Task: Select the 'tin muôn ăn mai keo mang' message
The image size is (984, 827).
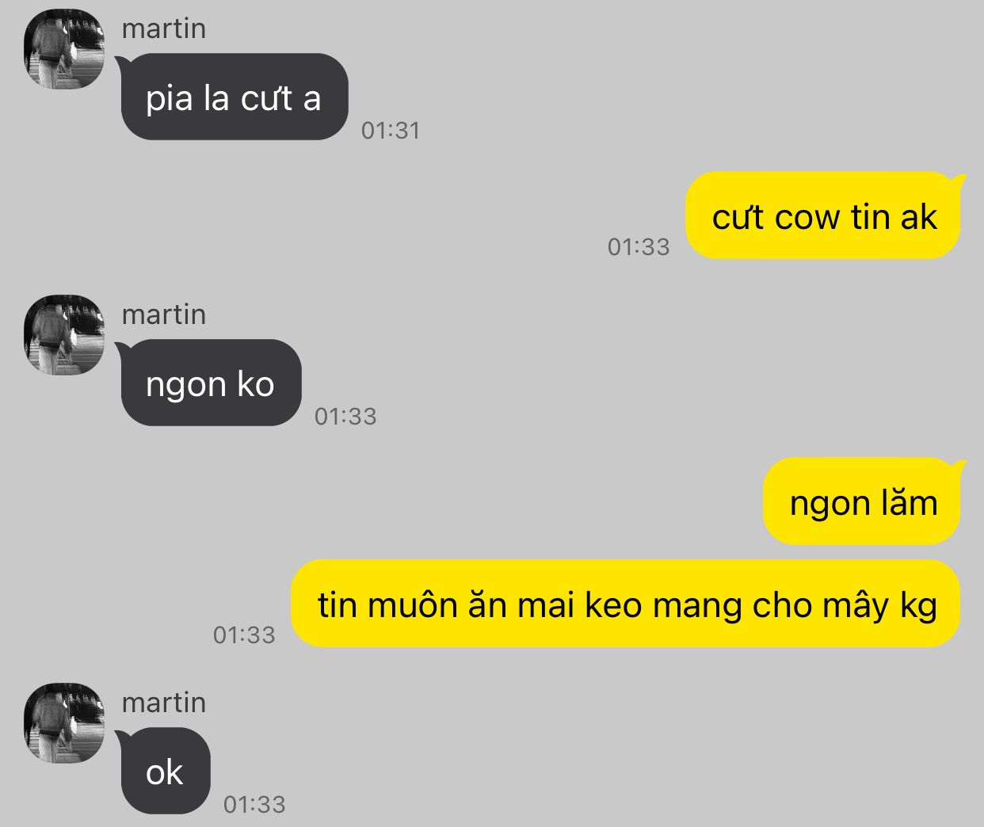Action: coord(626,604)
